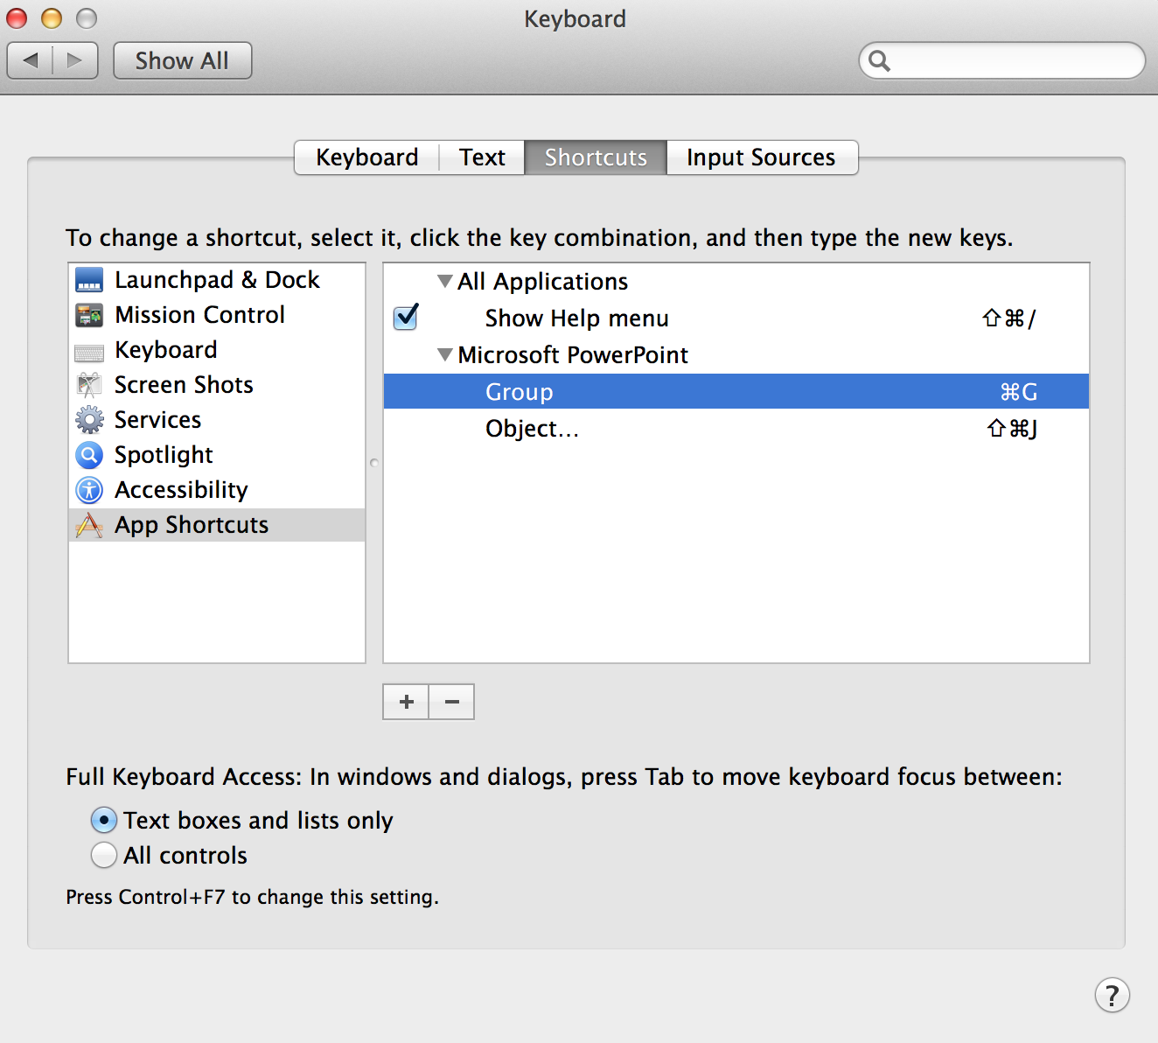Collapse the Microsoft PowerPoint section

point(445,354)
